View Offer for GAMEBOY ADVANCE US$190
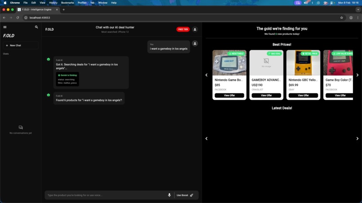 [266, 95]
